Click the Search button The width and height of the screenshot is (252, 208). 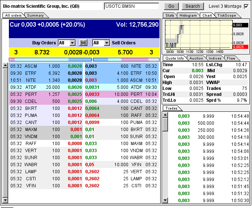click(x=192, y=6)
